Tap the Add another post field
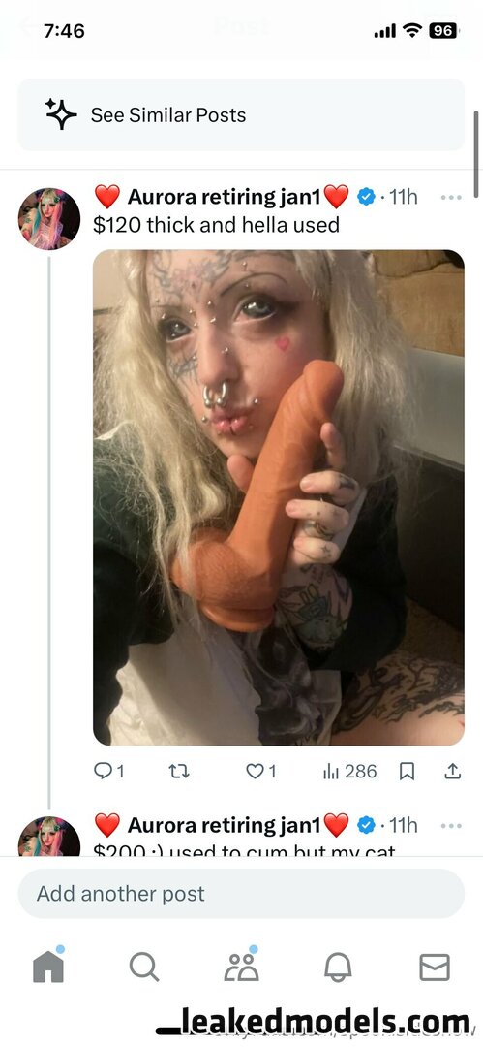 (241, 894)
